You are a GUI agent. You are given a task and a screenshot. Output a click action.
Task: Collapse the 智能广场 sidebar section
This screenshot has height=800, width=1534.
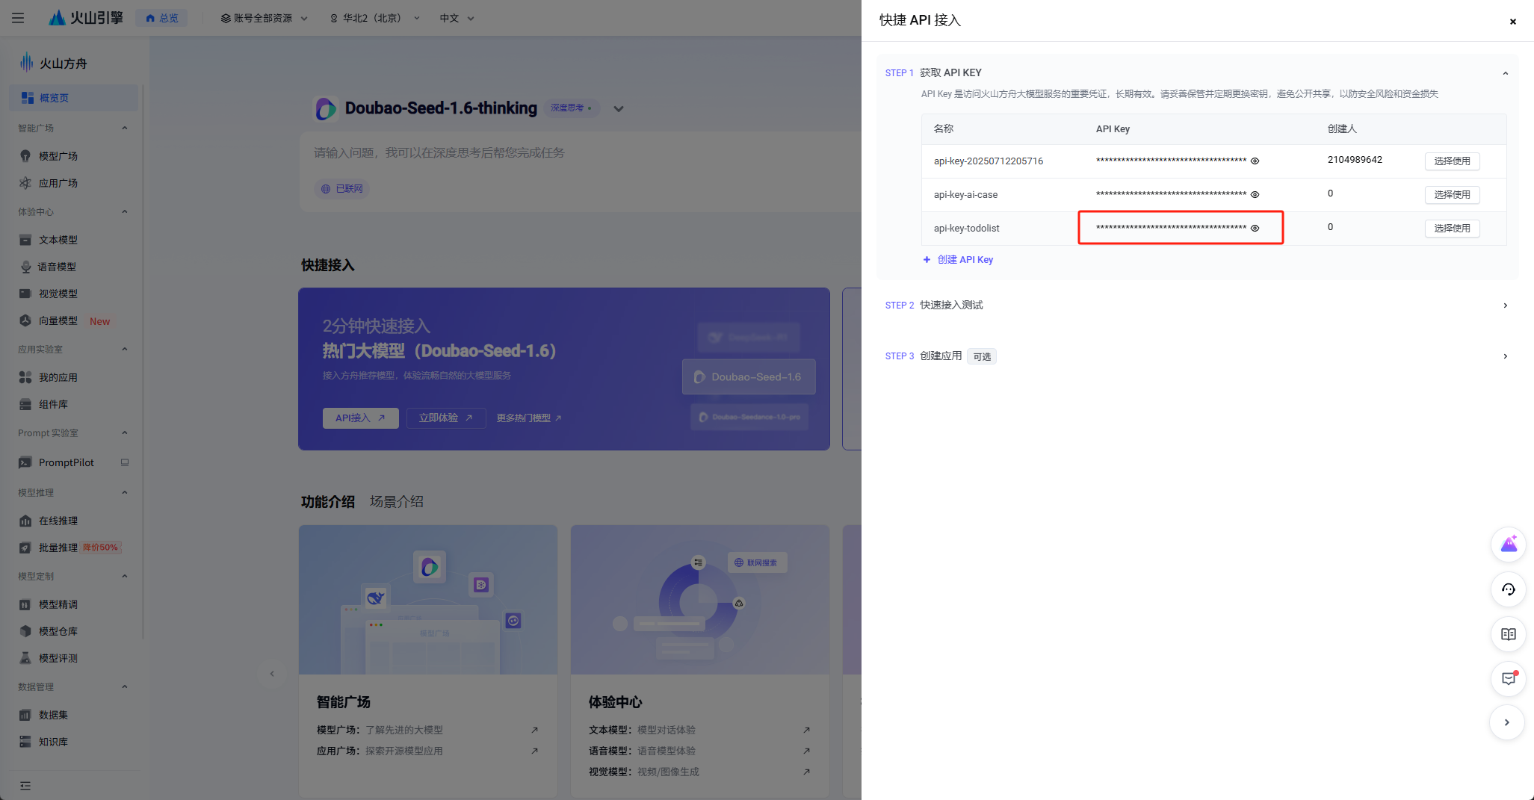click(x=125, y=128)
